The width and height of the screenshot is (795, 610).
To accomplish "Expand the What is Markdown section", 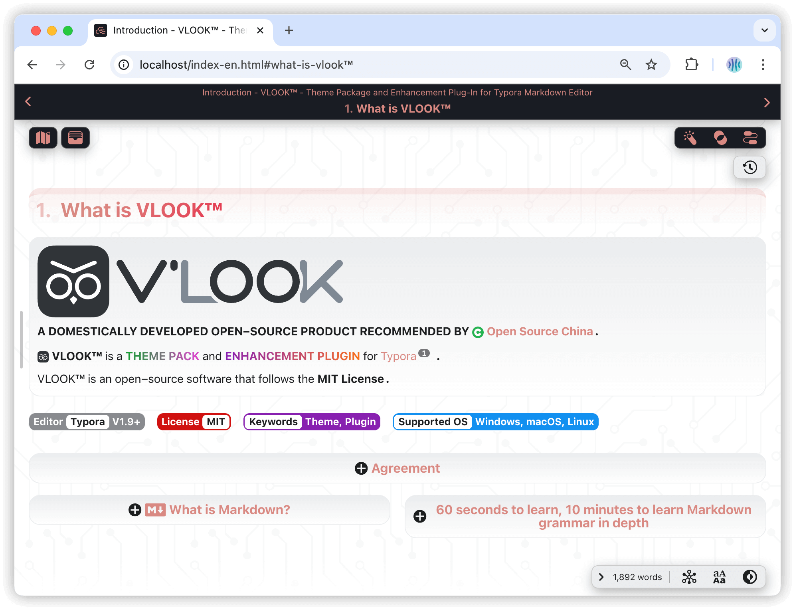I will (x=134, y=509).
